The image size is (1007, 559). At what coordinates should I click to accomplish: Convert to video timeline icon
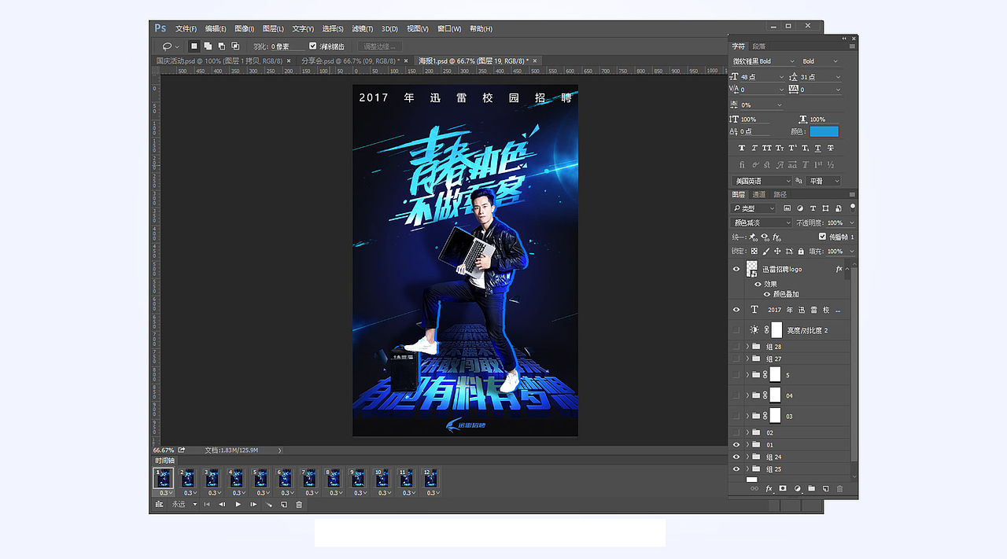pyautogui.click(x=159, y=505)
